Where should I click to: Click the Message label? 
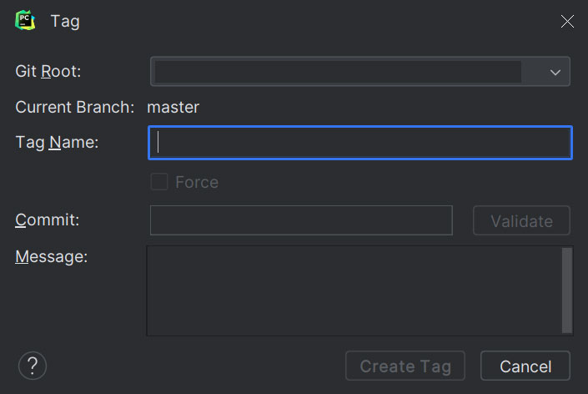(x=51, y=257)
